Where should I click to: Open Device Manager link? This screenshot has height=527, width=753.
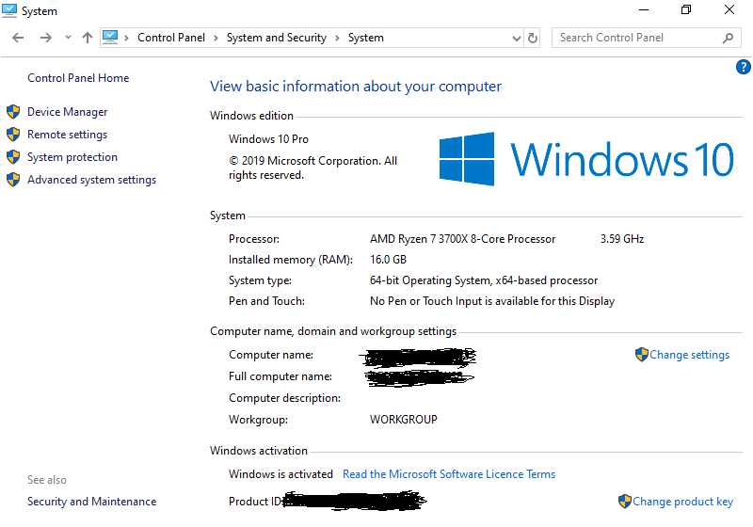click(67, 112)
